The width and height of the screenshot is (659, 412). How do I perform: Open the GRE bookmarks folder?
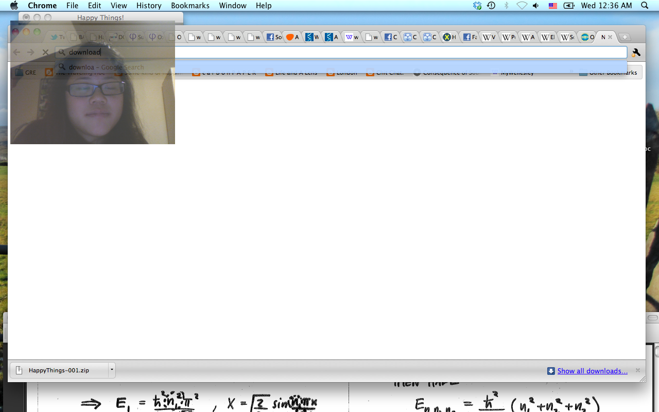tap(26, 73)
